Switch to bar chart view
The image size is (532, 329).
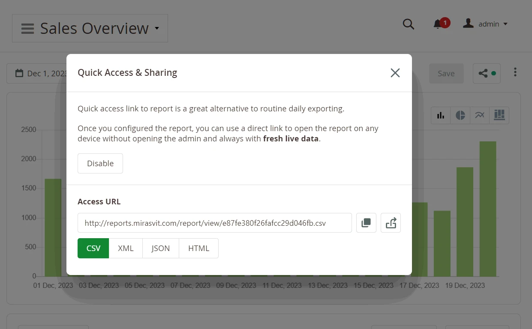pos(441,115)
